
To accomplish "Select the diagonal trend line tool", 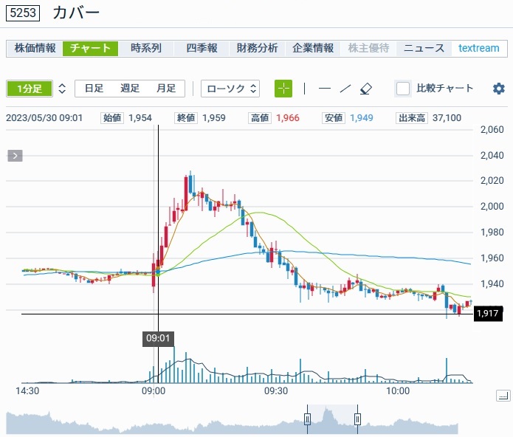I will tap(345, 89).
